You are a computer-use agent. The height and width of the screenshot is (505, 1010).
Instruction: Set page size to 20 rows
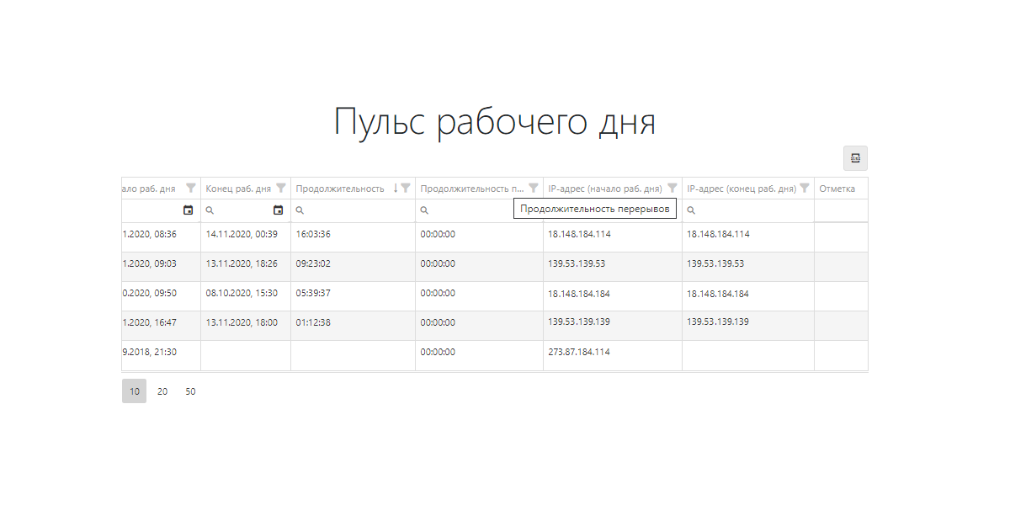click(x=162, y=391)
